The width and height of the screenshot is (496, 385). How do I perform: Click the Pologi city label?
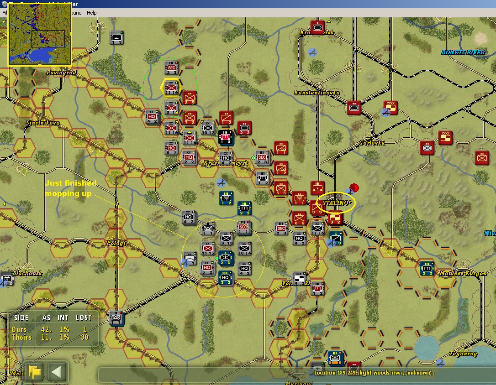116,243
